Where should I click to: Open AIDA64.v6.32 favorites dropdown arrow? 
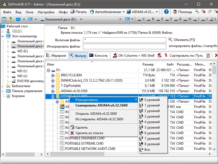[x=157, y=12]
